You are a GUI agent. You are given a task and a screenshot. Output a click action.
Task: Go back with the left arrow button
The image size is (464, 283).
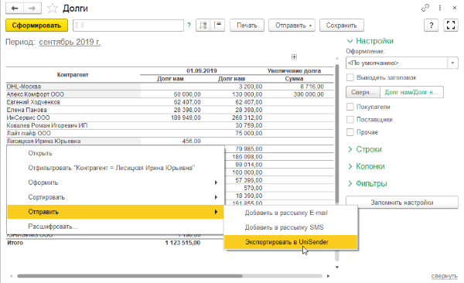(x=15, y=9)
